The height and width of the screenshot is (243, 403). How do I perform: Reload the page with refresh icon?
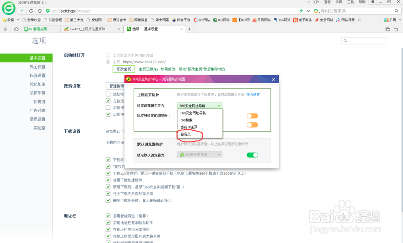31,11
